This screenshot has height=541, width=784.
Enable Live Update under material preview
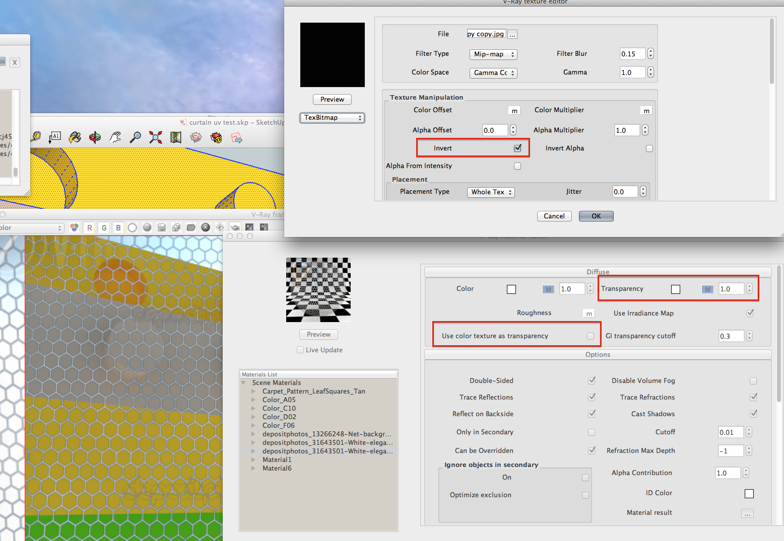click(300, 350)
